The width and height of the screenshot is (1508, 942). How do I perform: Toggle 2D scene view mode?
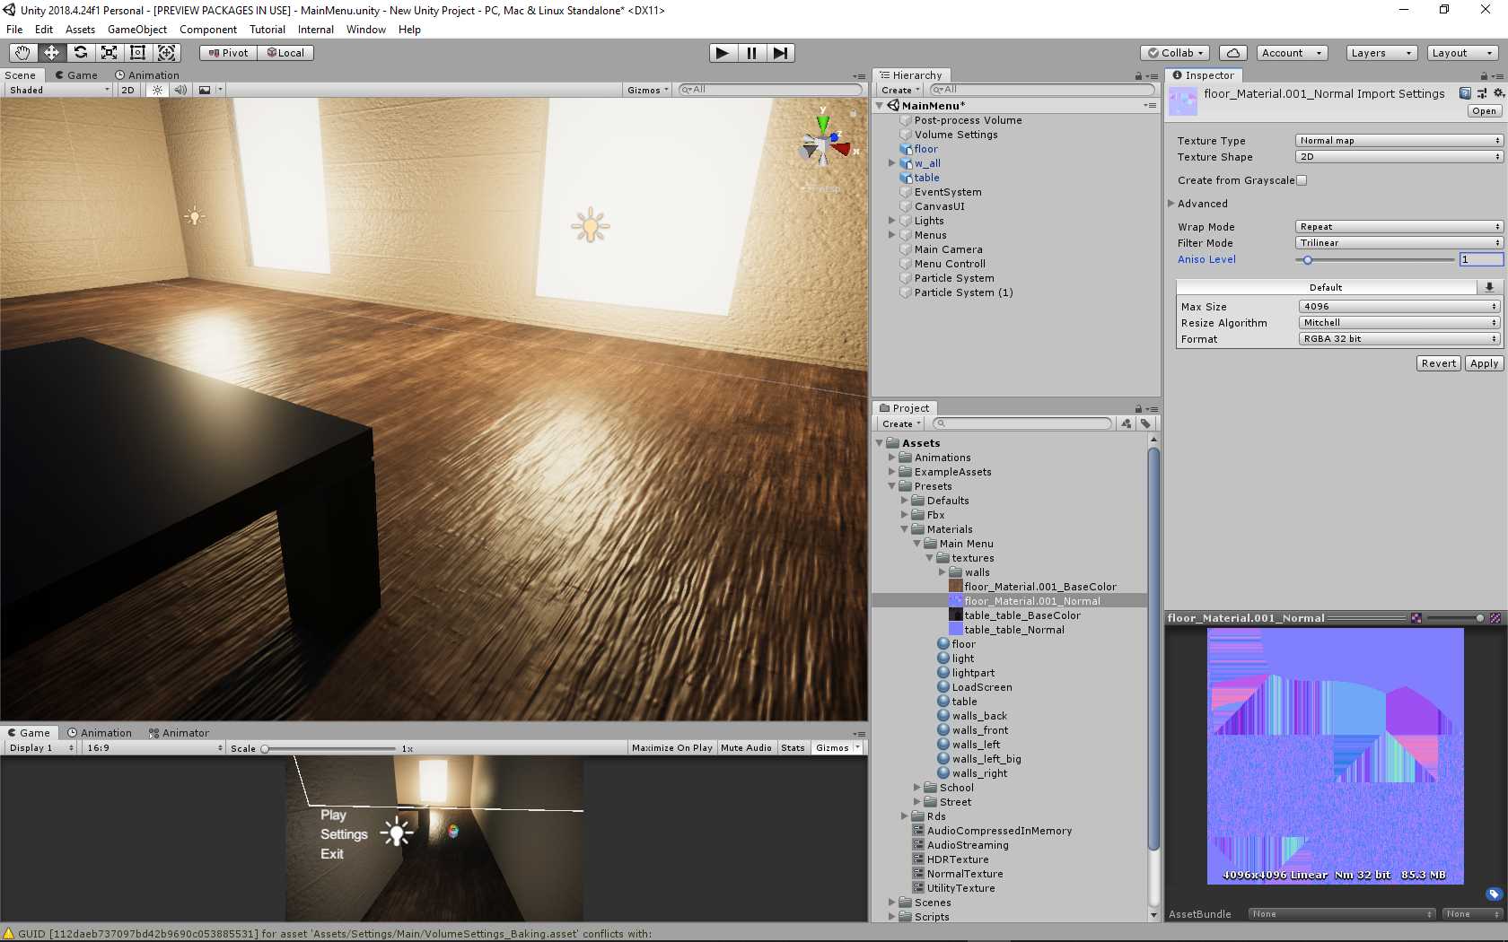point(127,90)
